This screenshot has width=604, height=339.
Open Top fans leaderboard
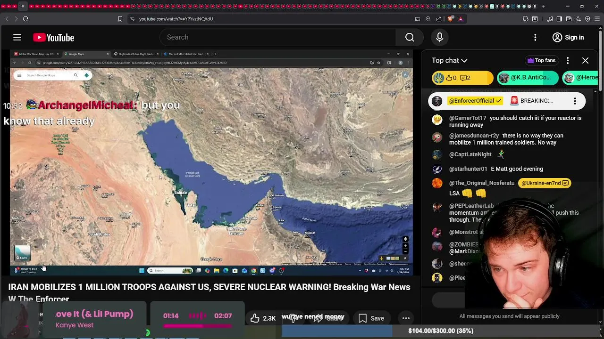pyautogui.click(x=541, y=60)
